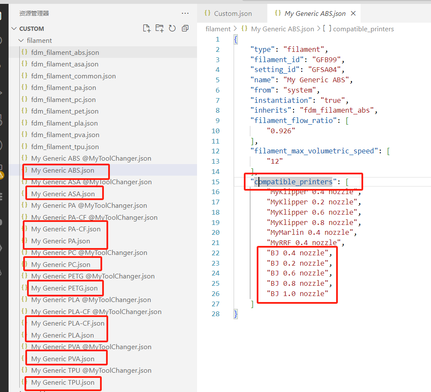431x392 pixels.
Task: Open the filament breadcrumb segment
Action: 218,29
